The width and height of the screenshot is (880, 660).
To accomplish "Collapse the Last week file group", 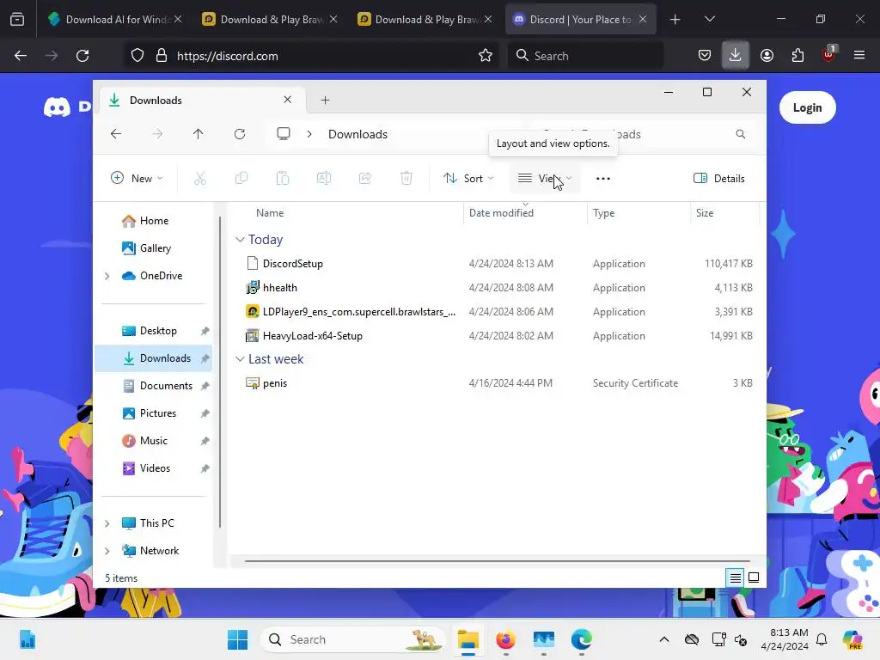I will tap(240, 359).
